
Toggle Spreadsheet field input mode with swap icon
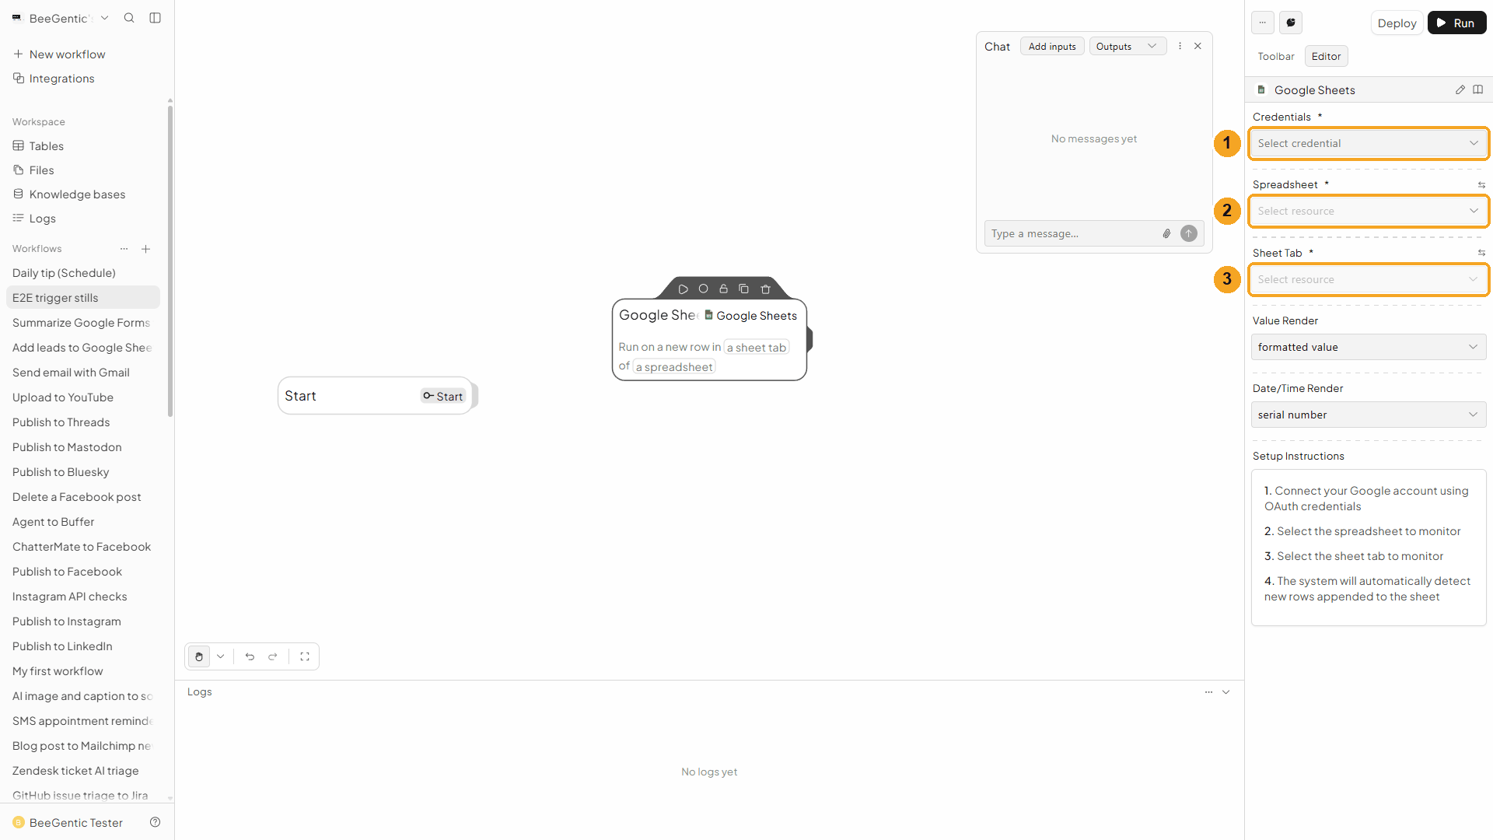[x=1481, y=185]
